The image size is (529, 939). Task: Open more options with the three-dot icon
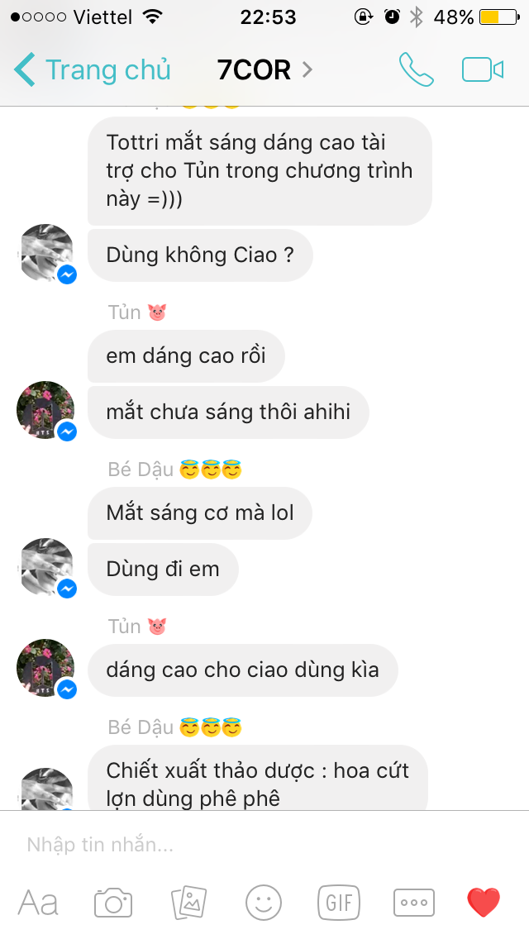click(414, 903)
